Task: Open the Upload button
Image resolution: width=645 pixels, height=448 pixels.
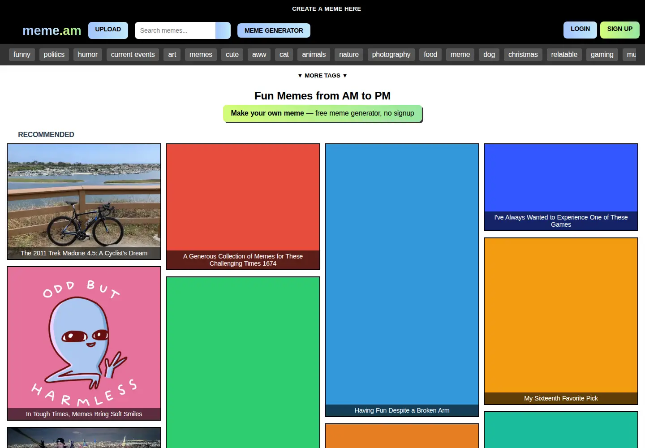Action: coord(108,30)
